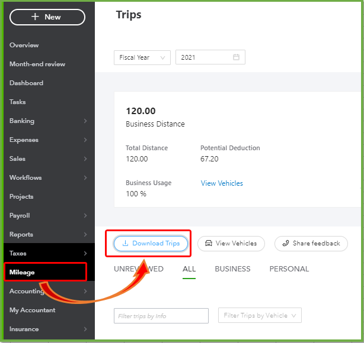Select the ALL trips tab
This screenshot has height=343, width=364.
click(189, 269)
